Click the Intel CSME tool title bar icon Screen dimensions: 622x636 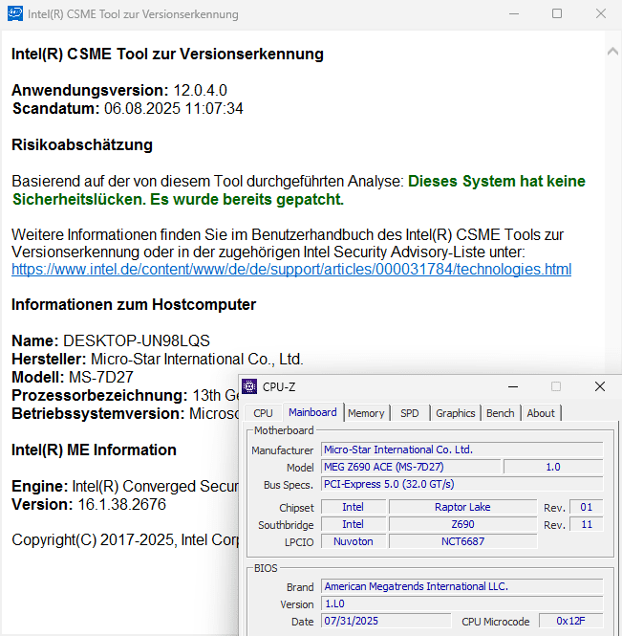click(15, 13)
